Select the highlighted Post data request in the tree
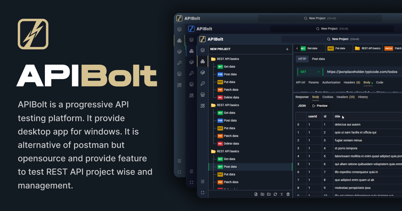The image size is (402, 211). (250, 167)
